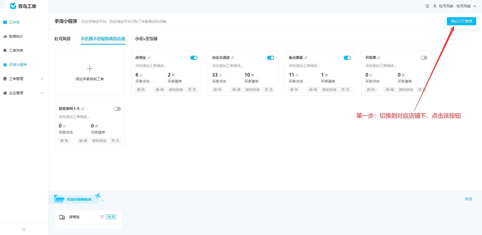Viewport: 482px width, 235px height.
Task: Toggle the 重点覆盖 switch off
Action: click(347, 58)
